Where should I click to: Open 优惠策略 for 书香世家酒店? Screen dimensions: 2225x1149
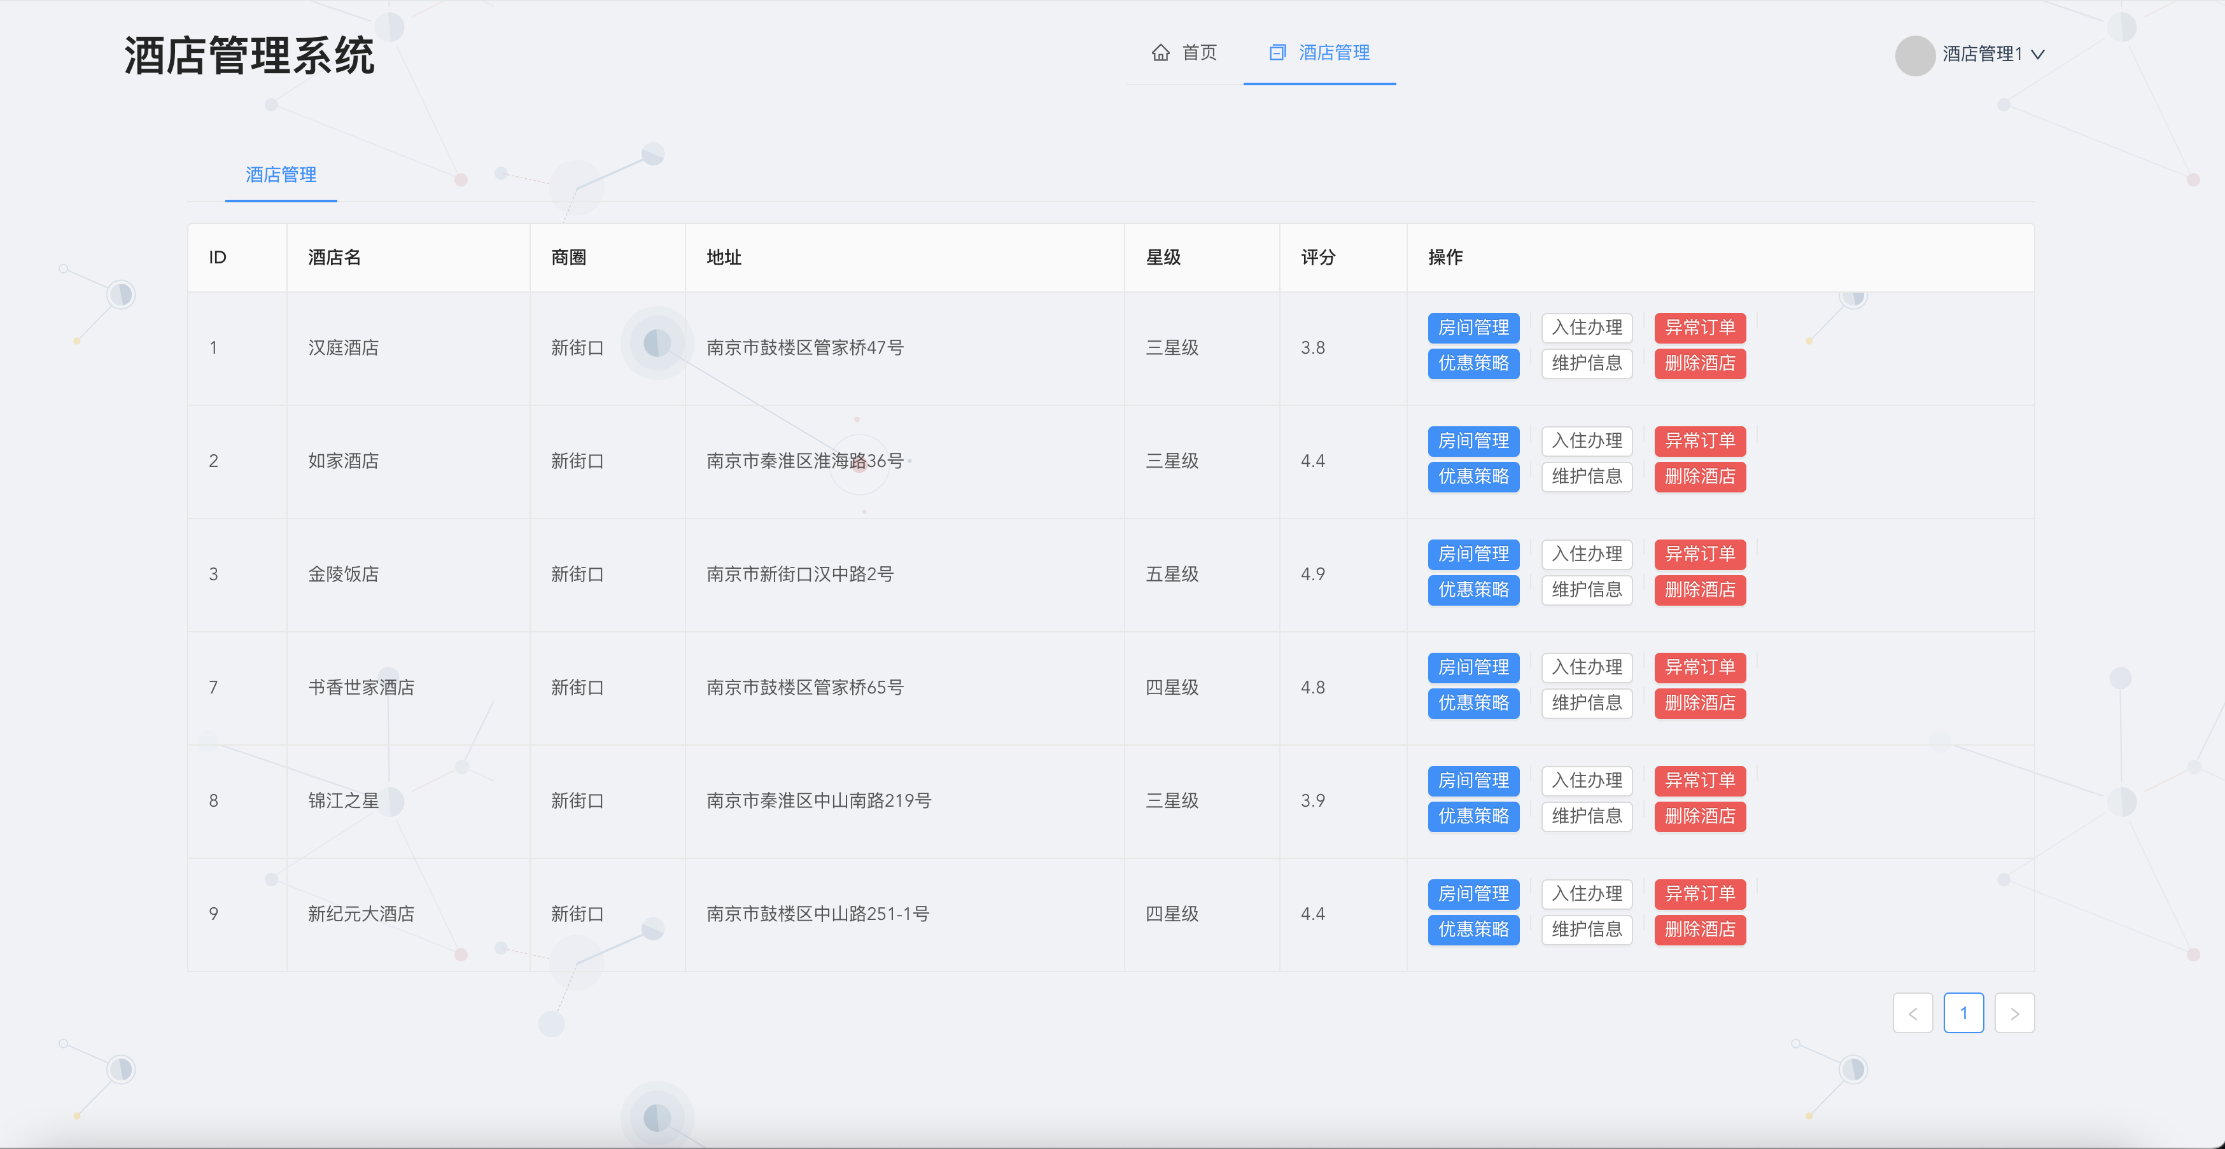pyautogui.click(x=1473, y=702)
